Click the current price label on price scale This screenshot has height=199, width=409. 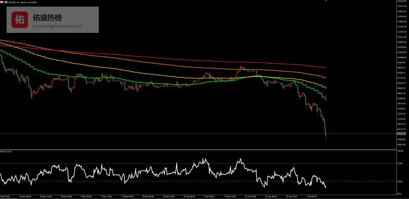pos(401,134)
